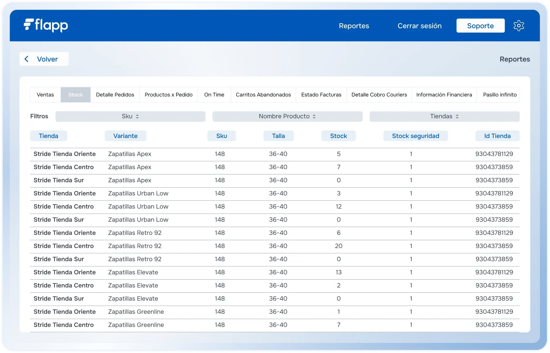Click the Id Tienda column header
550x353 pixels.
coord(497,136)
